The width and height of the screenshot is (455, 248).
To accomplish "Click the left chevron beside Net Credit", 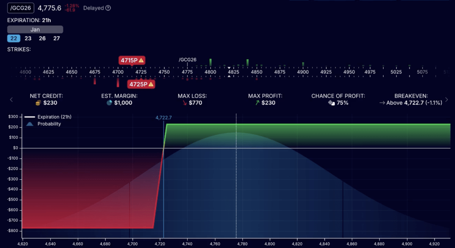I will (x=11, y=99).
